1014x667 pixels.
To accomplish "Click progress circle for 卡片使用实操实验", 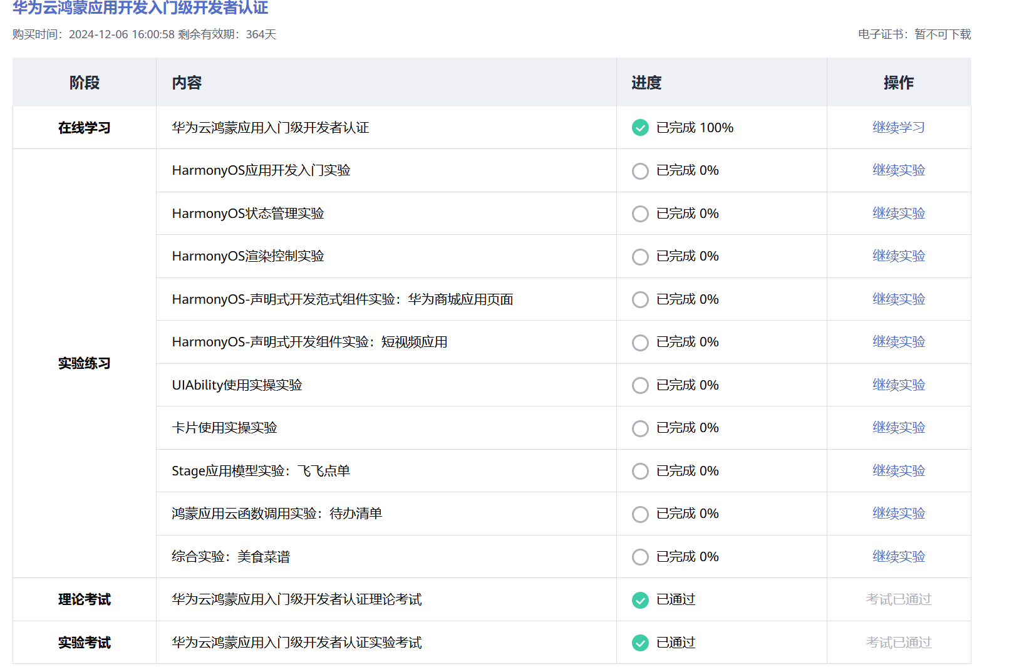I will [640, 428].
